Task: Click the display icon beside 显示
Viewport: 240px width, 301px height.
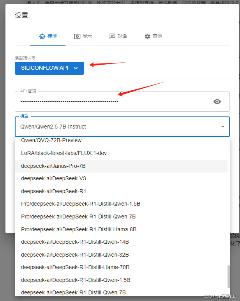Action: pyautogui.click(x=77, y=36)
